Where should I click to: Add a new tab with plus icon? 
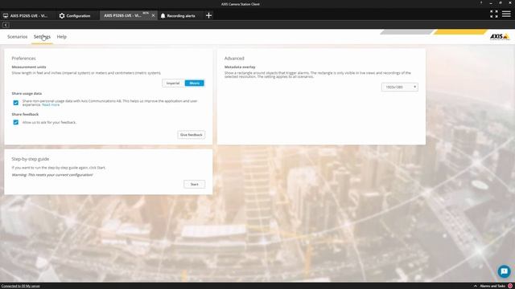208,15
